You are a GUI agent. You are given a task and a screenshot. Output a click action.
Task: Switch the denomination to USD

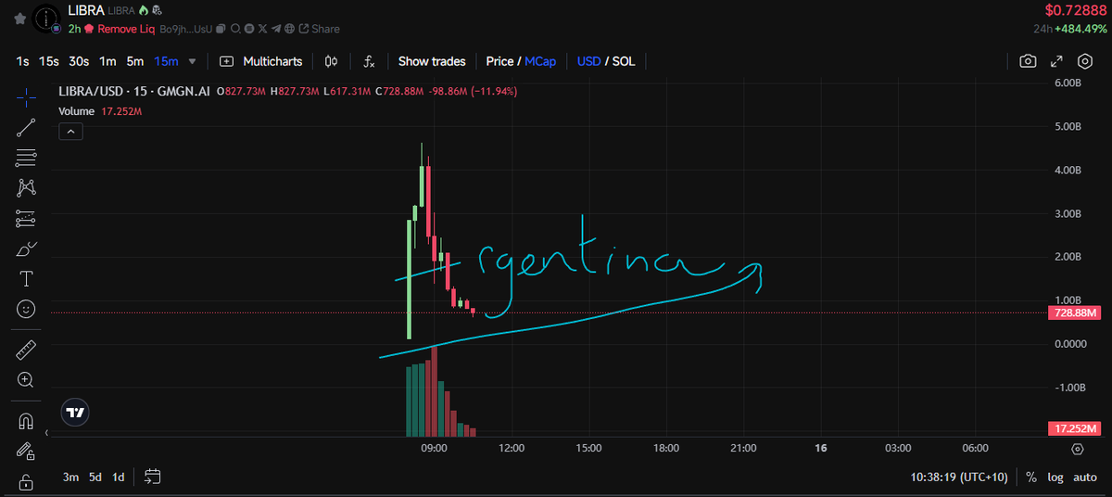tap(588, 61)
